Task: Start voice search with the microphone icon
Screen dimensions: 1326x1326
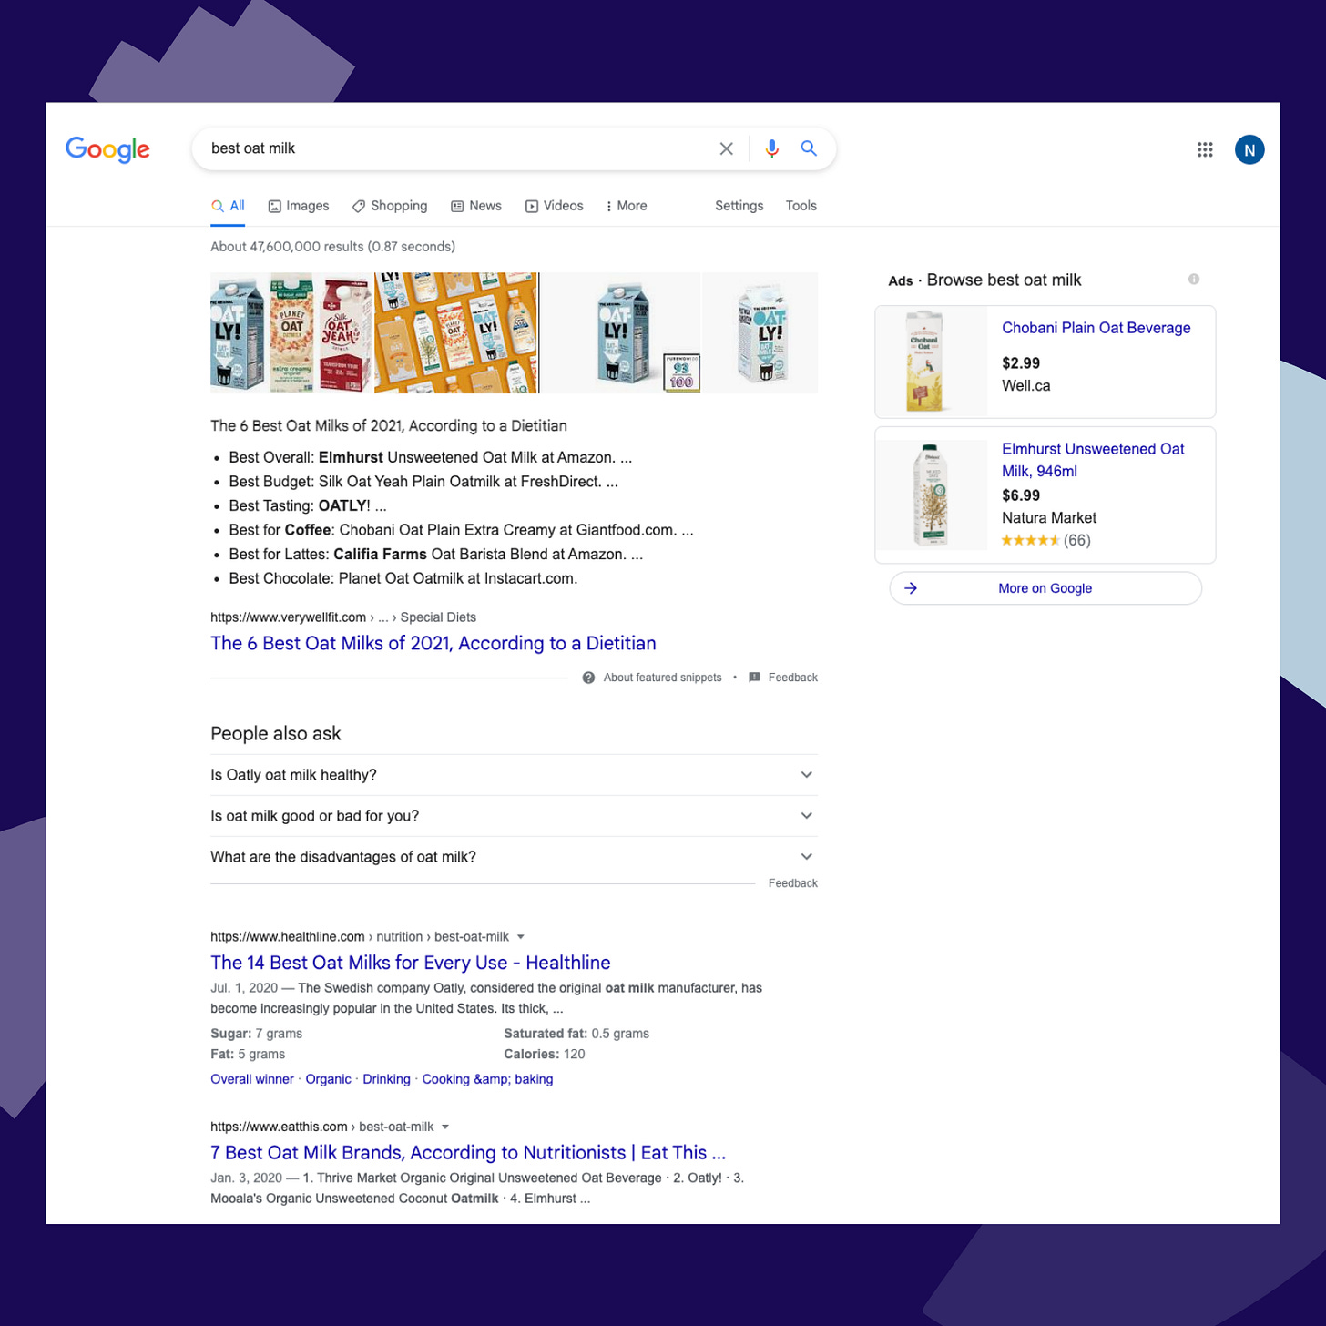Action: click(771, 148)
